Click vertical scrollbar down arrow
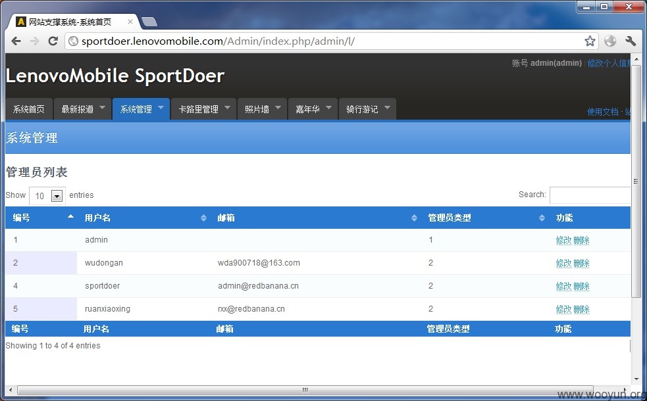The image size is (647, 401). point(636,379)
